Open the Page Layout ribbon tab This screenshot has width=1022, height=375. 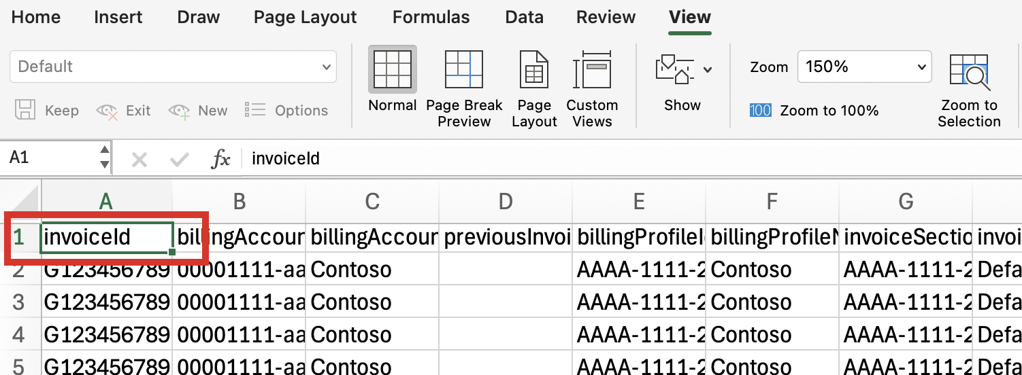[x=305, y=17]
